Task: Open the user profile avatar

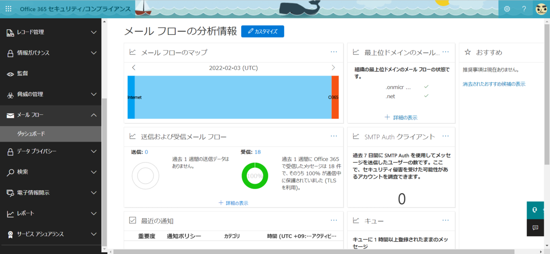Action: pos(541,9)
